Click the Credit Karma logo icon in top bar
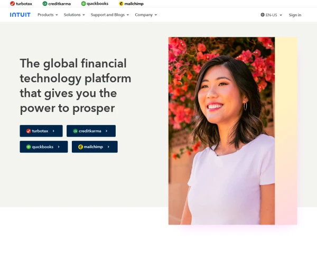 tap(45, 4)
